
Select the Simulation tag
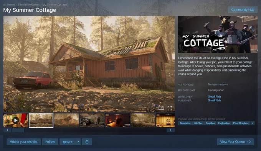pyautogui.click(x=185, y=123)
